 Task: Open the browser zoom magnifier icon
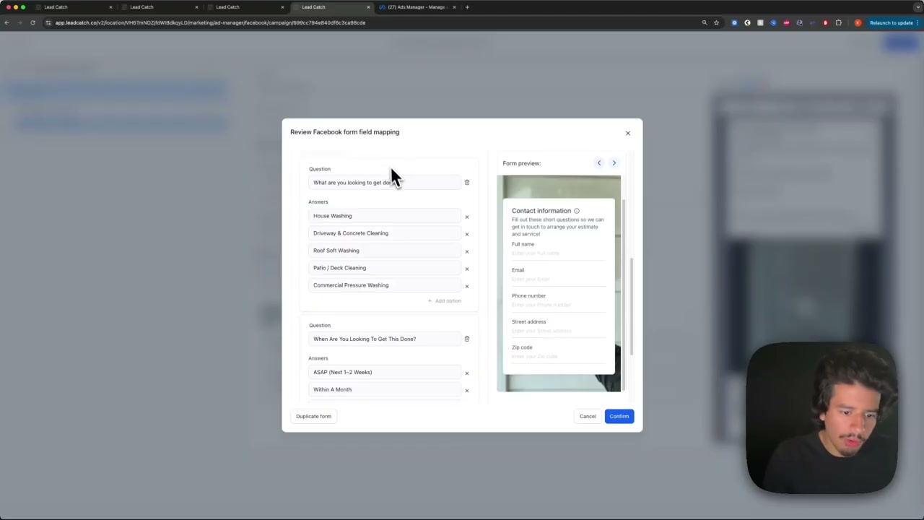[705, 22]
